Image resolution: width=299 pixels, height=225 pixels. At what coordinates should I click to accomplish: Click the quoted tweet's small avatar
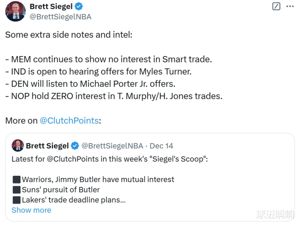point(18,146)
